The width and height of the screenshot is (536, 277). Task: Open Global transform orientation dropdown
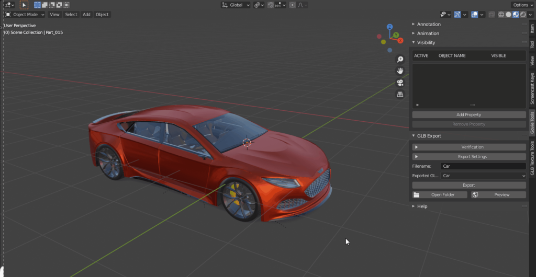pyautogui.click(x=236, y=5)
